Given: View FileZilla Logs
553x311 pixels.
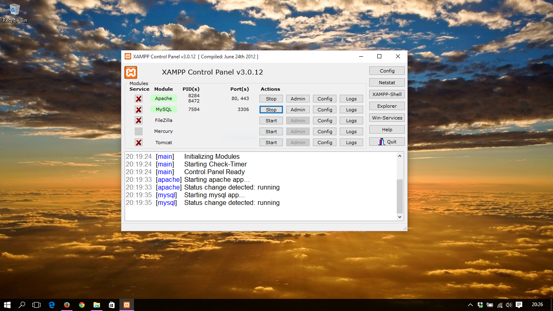Looking at the screenshot, I should coord(351,121).
